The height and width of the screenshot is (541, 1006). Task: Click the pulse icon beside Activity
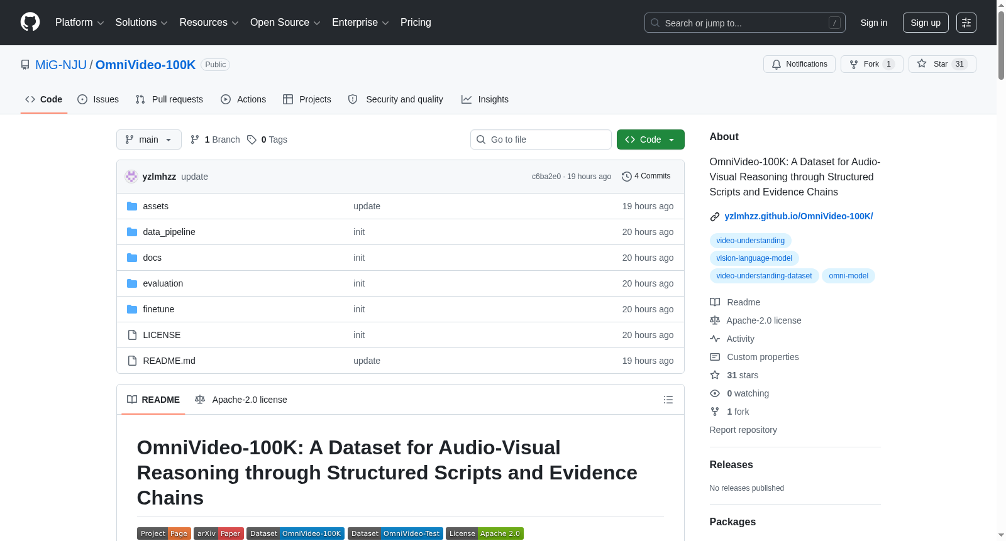tap(715, 339)
